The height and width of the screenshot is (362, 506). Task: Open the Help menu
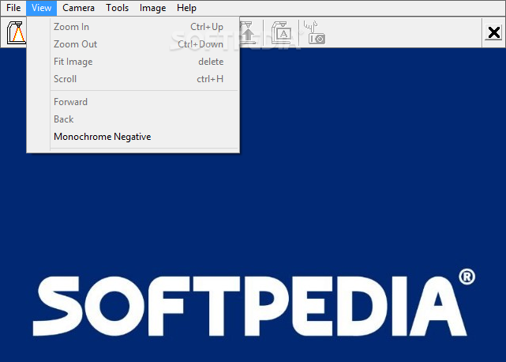[186, 8]
